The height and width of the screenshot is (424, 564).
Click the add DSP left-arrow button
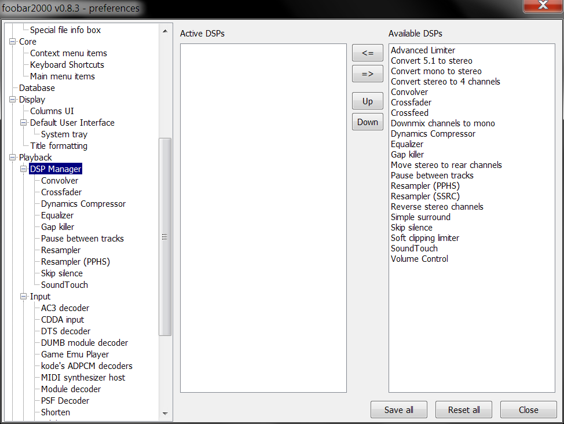point(367,53)
